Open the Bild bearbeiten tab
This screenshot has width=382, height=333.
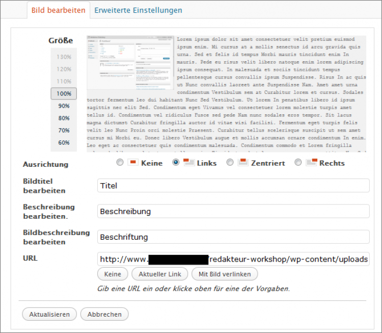tap(59, 10)
